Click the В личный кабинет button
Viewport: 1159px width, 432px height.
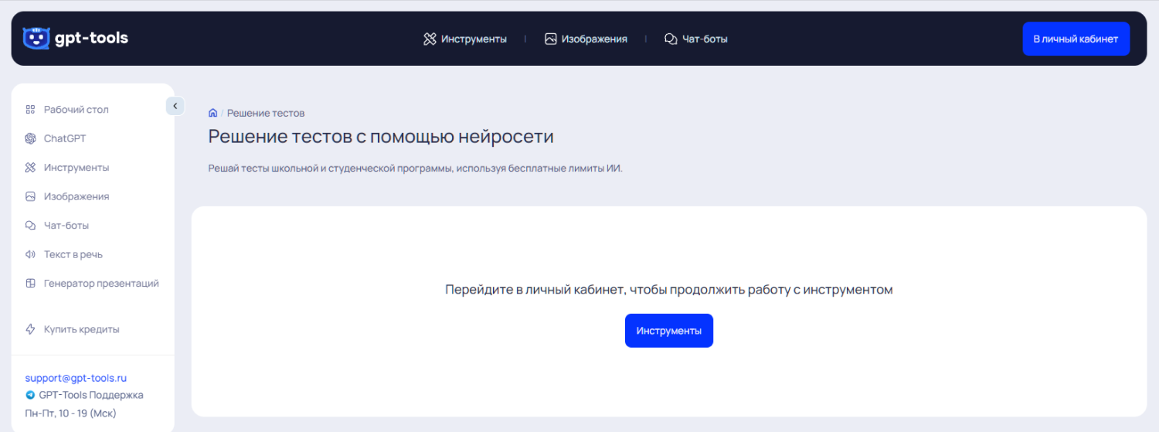(1076, 39)
